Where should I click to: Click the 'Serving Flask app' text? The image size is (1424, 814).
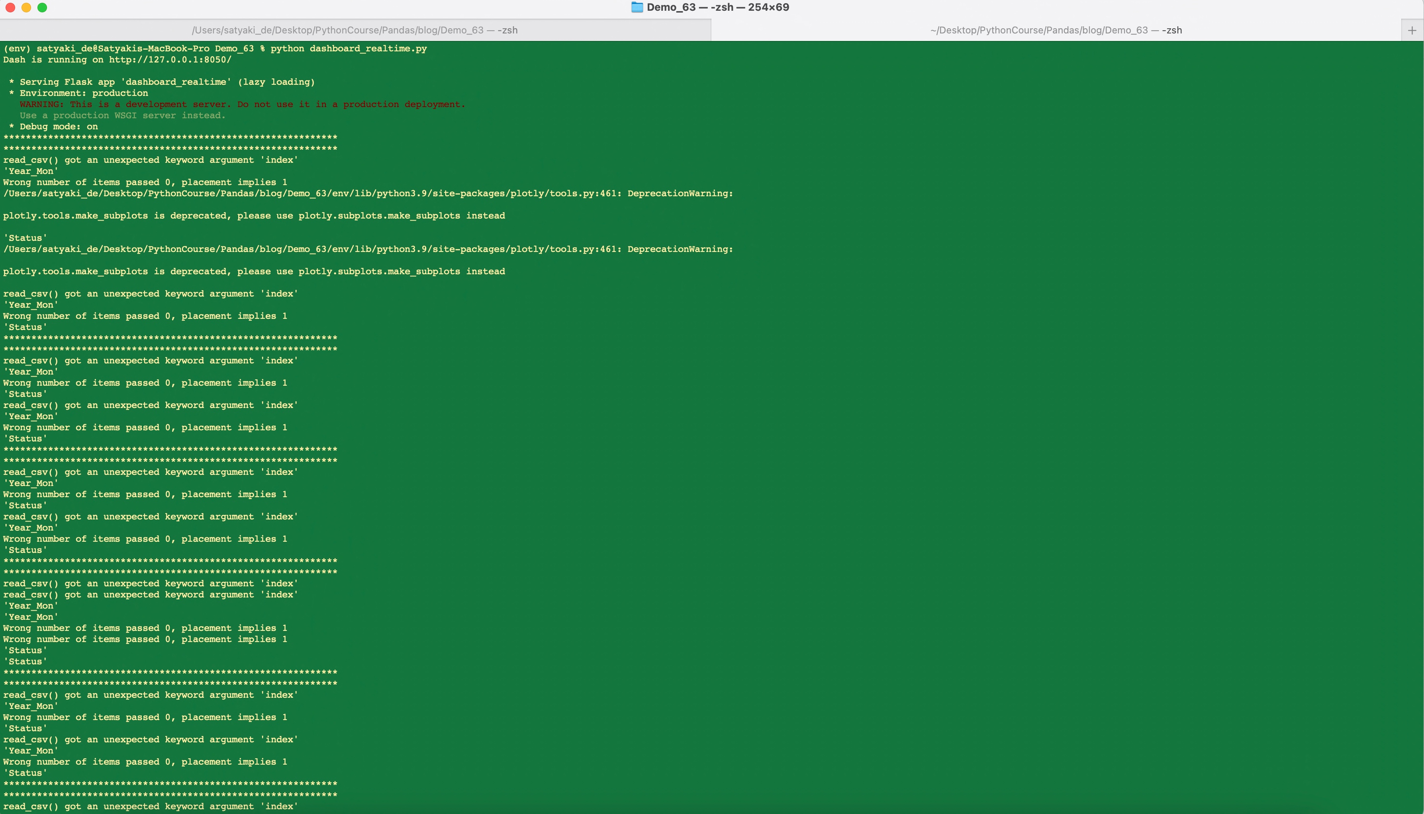(67, 82)
